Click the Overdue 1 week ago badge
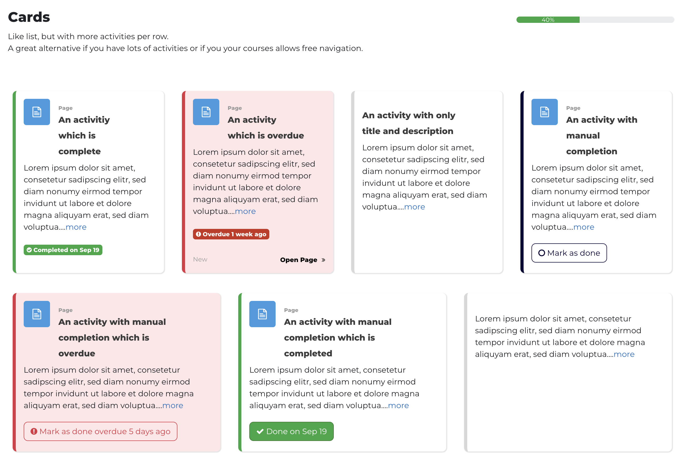 pyautogui.click(x=231, y=234)
